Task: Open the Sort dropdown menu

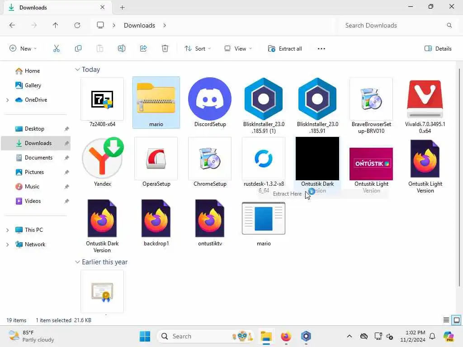Action: [198, 49]
